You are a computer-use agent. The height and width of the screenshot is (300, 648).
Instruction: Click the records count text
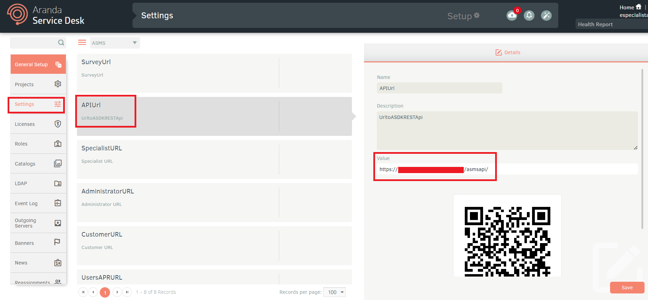point(156,292)
